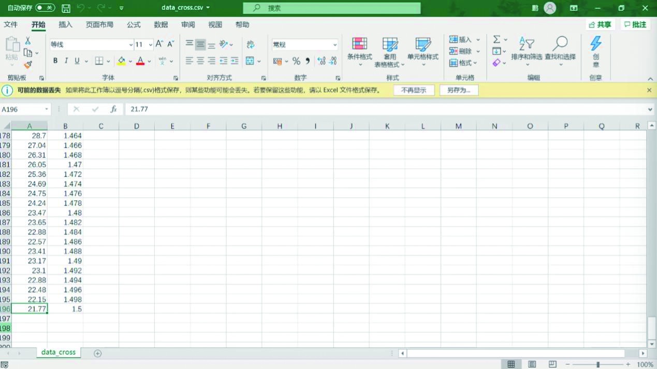Apply percent style format
The height and width of the screenshot is (369, 657).
point(296,61)
